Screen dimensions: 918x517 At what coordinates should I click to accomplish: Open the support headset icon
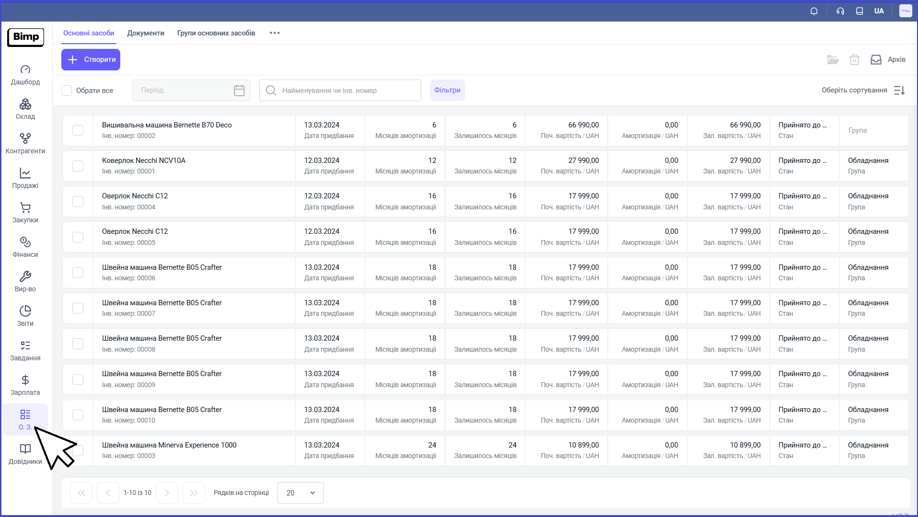(840, 11)
